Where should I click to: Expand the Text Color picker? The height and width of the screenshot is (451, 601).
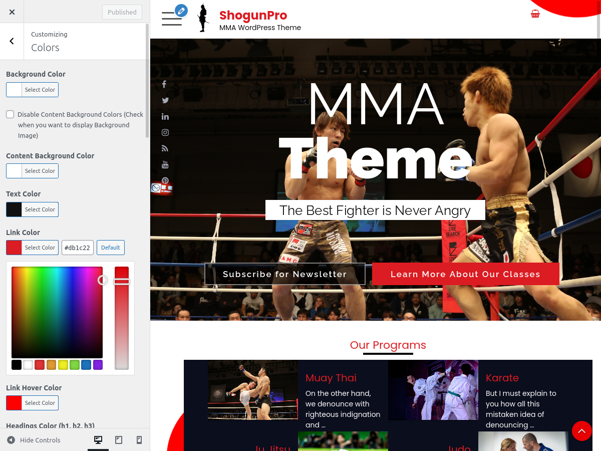pyautogui.click(x=32, y=209)
